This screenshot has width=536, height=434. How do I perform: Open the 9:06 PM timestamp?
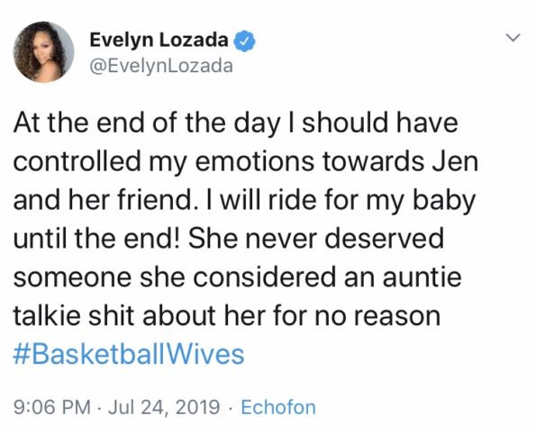click(52, 407)
